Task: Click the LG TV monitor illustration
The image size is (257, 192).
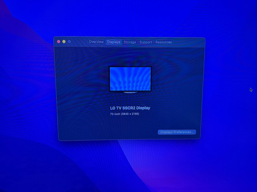Action: pos(130,79)
